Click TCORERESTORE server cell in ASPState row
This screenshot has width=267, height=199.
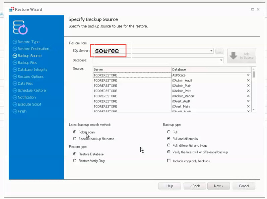(x=132, y=75)
